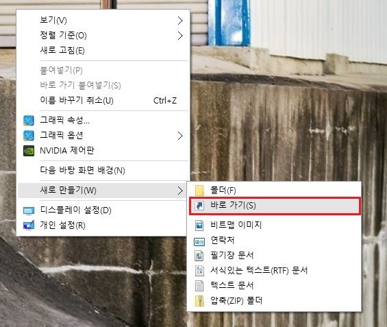Click the monitor icon for 디스플레이 설정
This screenshot has width=387, height=327.
coord(29,210)
